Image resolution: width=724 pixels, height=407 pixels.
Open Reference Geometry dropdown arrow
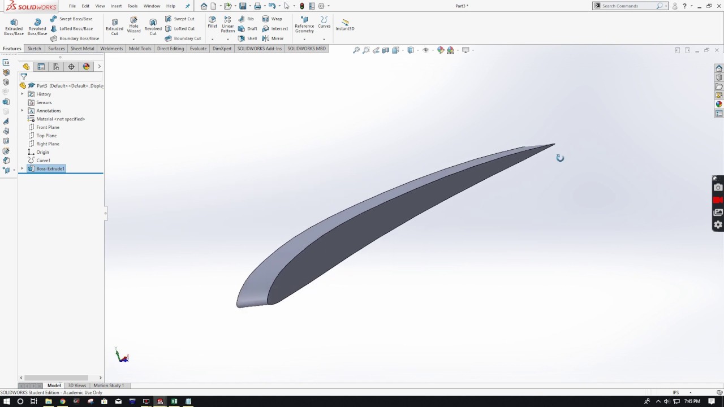coord(304,39)
